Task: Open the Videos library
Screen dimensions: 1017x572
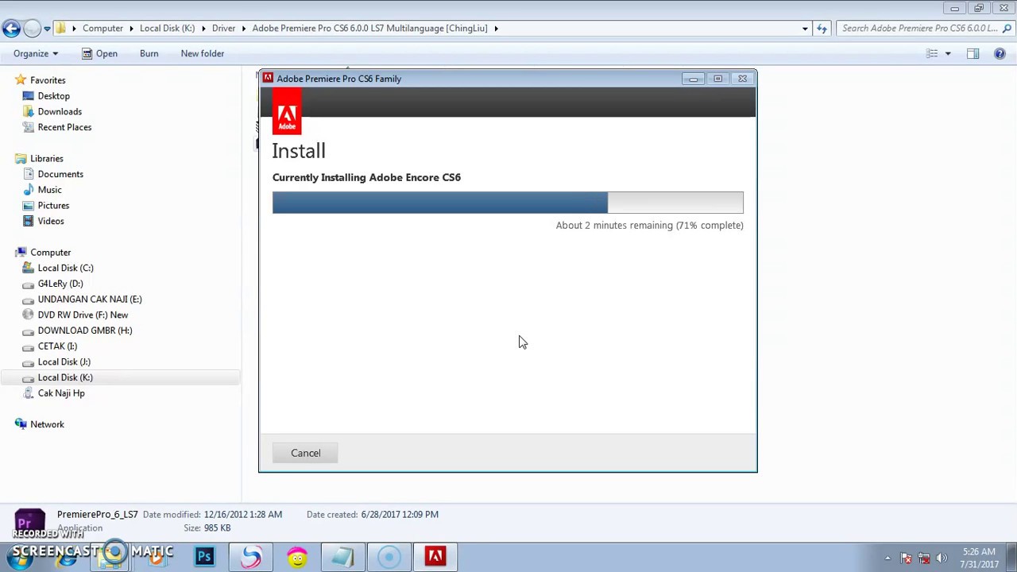Action: coord(51,221)
